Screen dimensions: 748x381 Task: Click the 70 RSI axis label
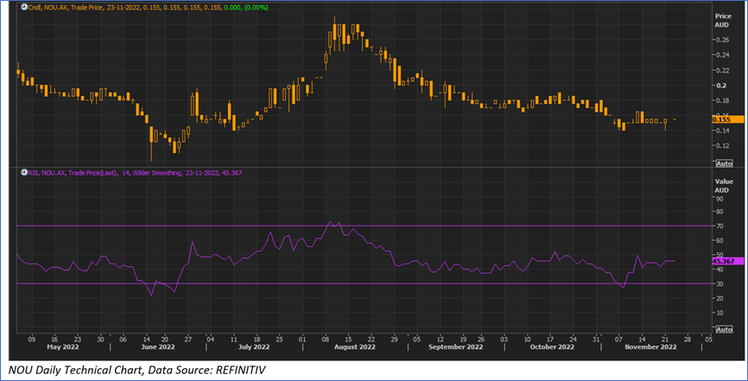(719, 226)
